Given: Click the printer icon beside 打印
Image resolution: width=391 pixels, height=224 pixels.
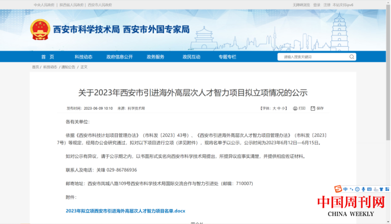Looking at the screenshot, I should tap(295, 109).
